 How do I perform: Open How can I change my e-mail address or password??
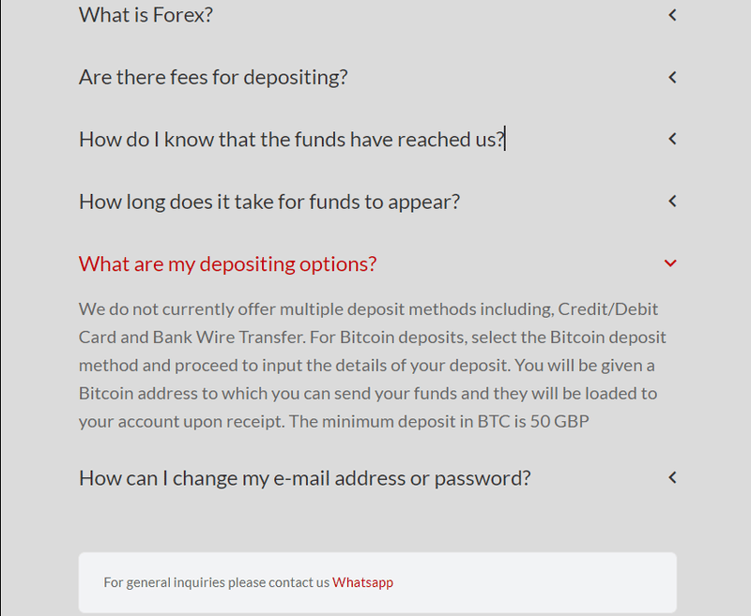304,478
